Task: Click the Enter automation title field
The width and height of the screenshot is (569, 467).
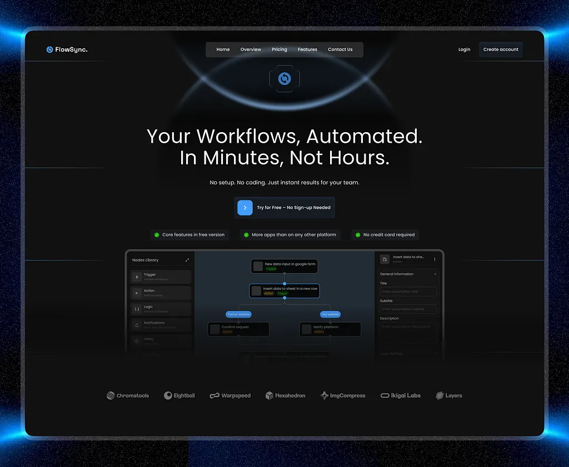Action: [x=408, y=292]
